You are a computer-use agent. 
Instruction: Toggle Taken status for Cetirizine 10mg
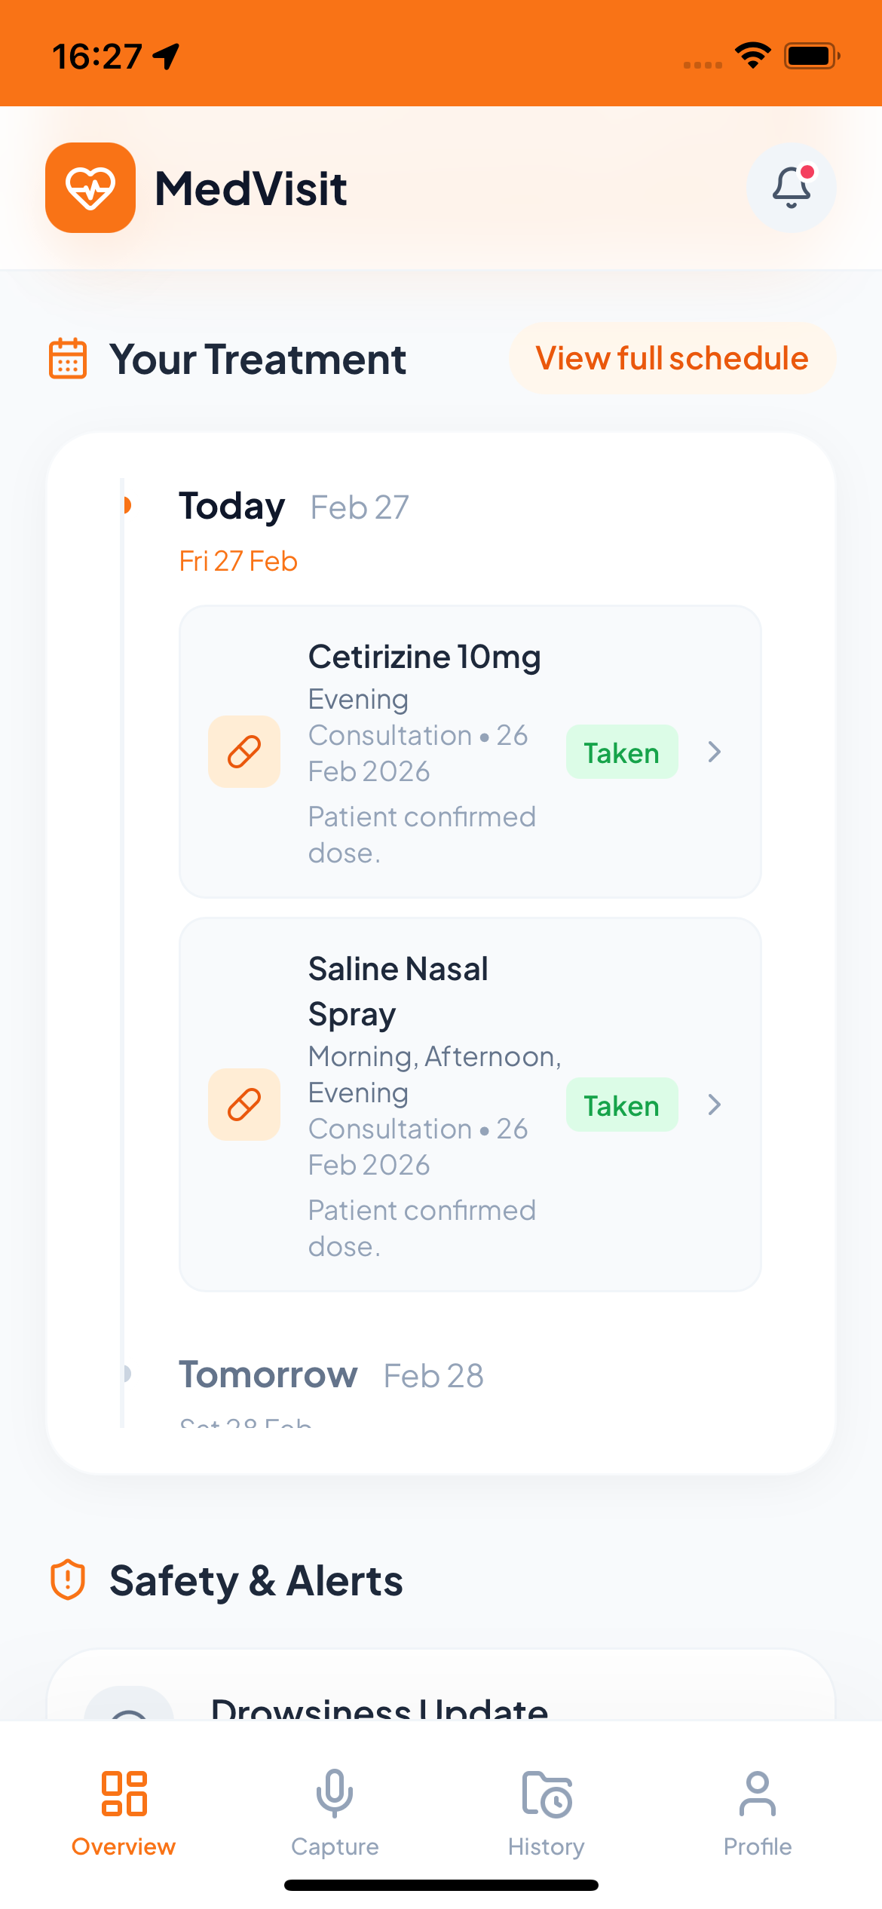[x=622, y=752]
